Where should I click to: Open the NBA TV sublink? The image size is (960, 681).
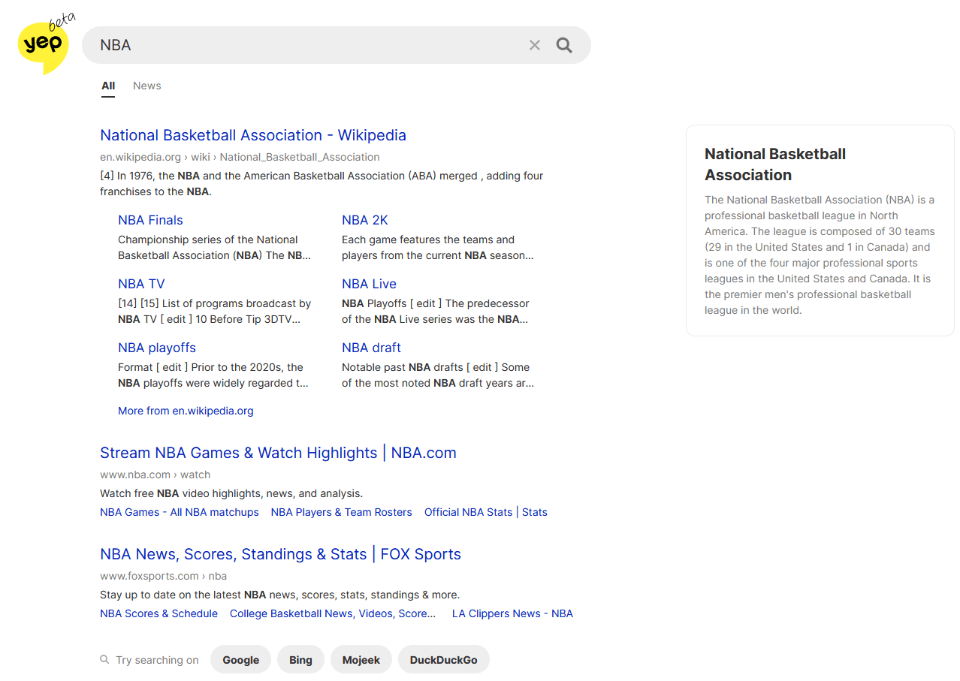coord(141,284)
